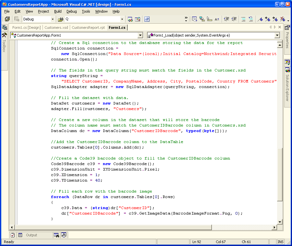Uncomment selected lines icon

251,19
